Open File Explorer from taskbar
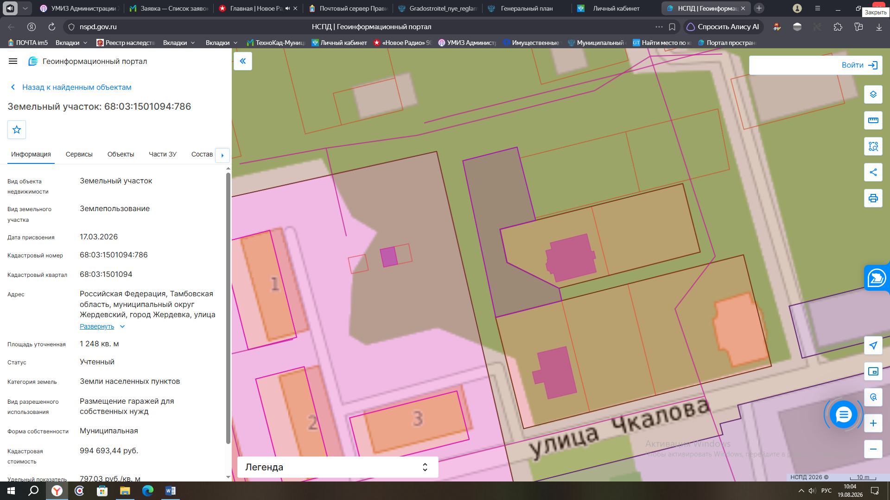Screen dimensions: 890x500 pyautogui.click(x=125, y=491)
